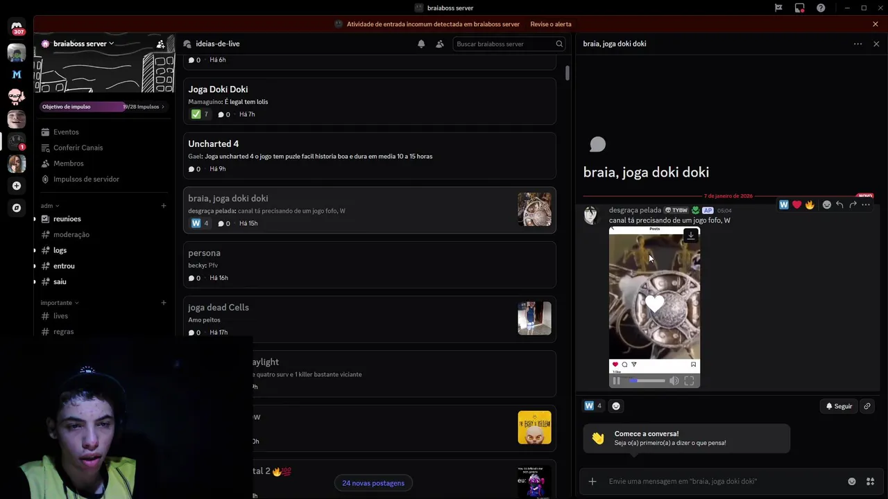Collapse the importante channel category
This screenshot has width=888, height=499.
[60, 303]
